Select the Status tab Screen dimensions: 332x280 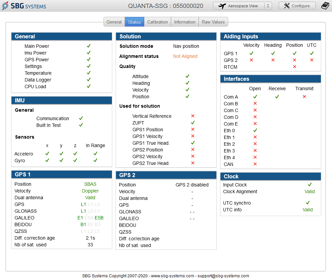pos(134,22)
